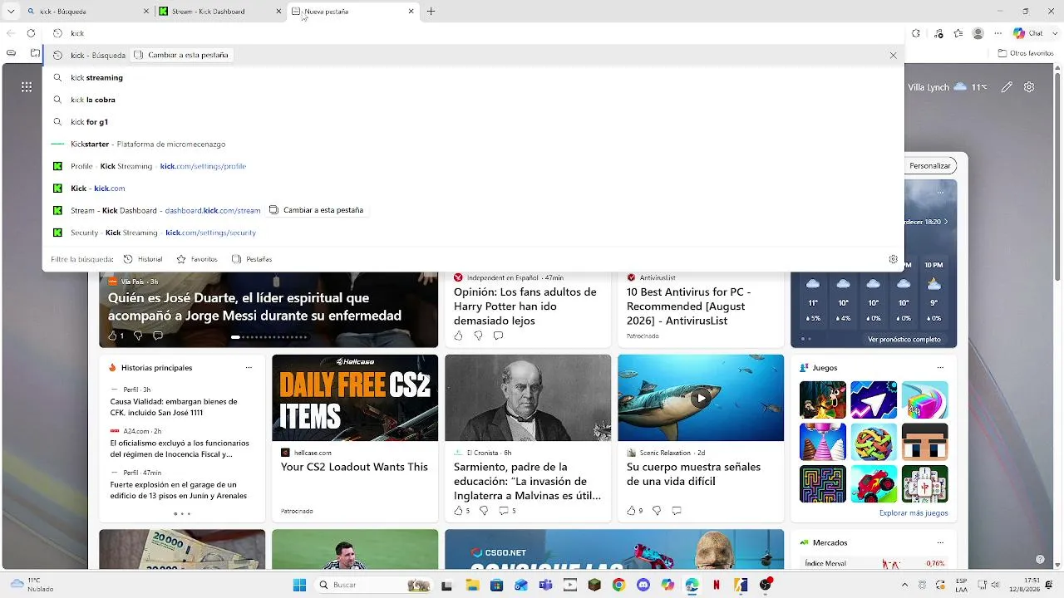The image size is (1064, 598).
Task: Filter search by Historial
Action: click(143, 259)
